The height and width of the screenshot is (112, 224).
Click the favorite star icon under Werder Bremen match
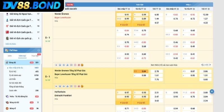click(56, 64)
